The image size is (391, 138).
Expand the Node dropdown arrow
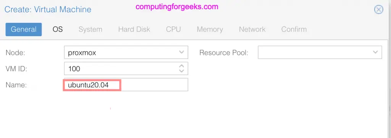pos(181,53)
